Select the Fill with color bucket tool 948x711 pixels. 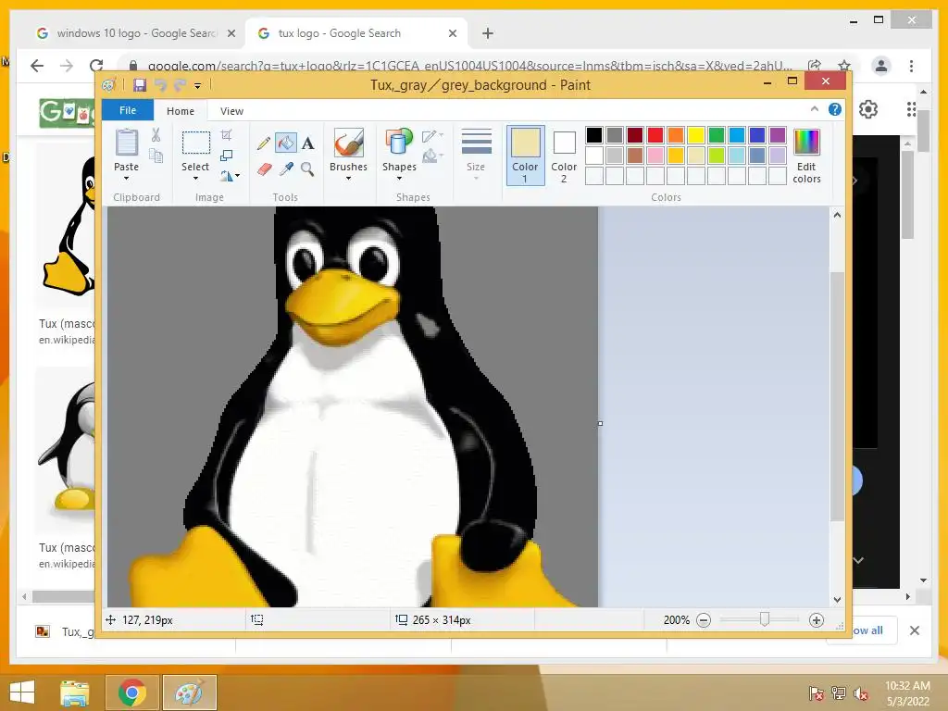285,143
